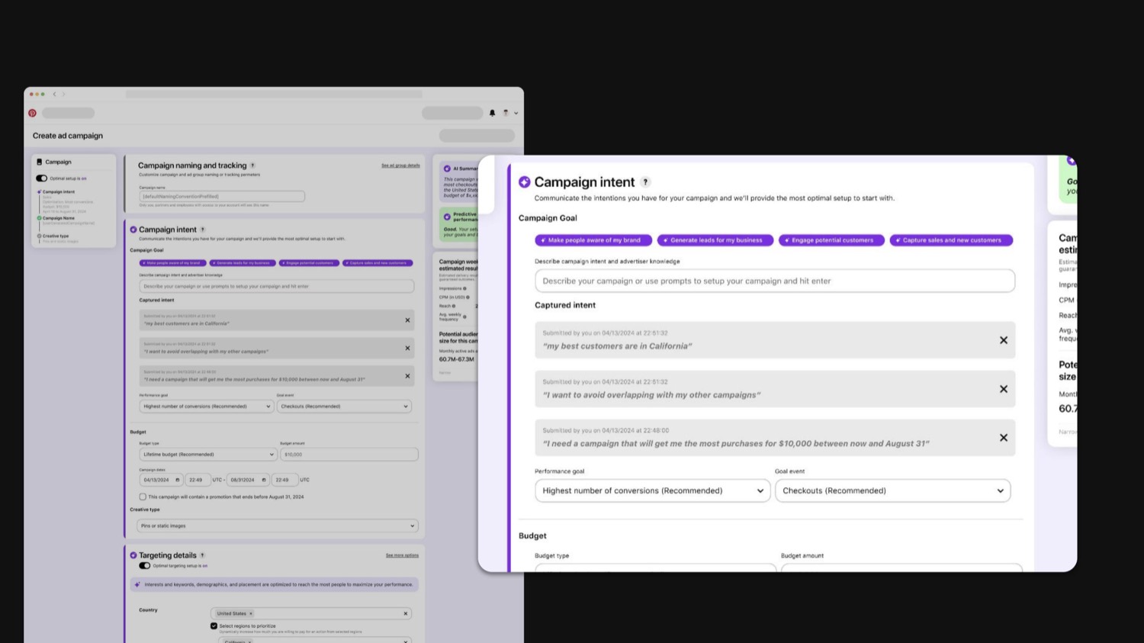Remove the United States country tag
This screenshot has width=1144, height=643.
click(250, 613)
